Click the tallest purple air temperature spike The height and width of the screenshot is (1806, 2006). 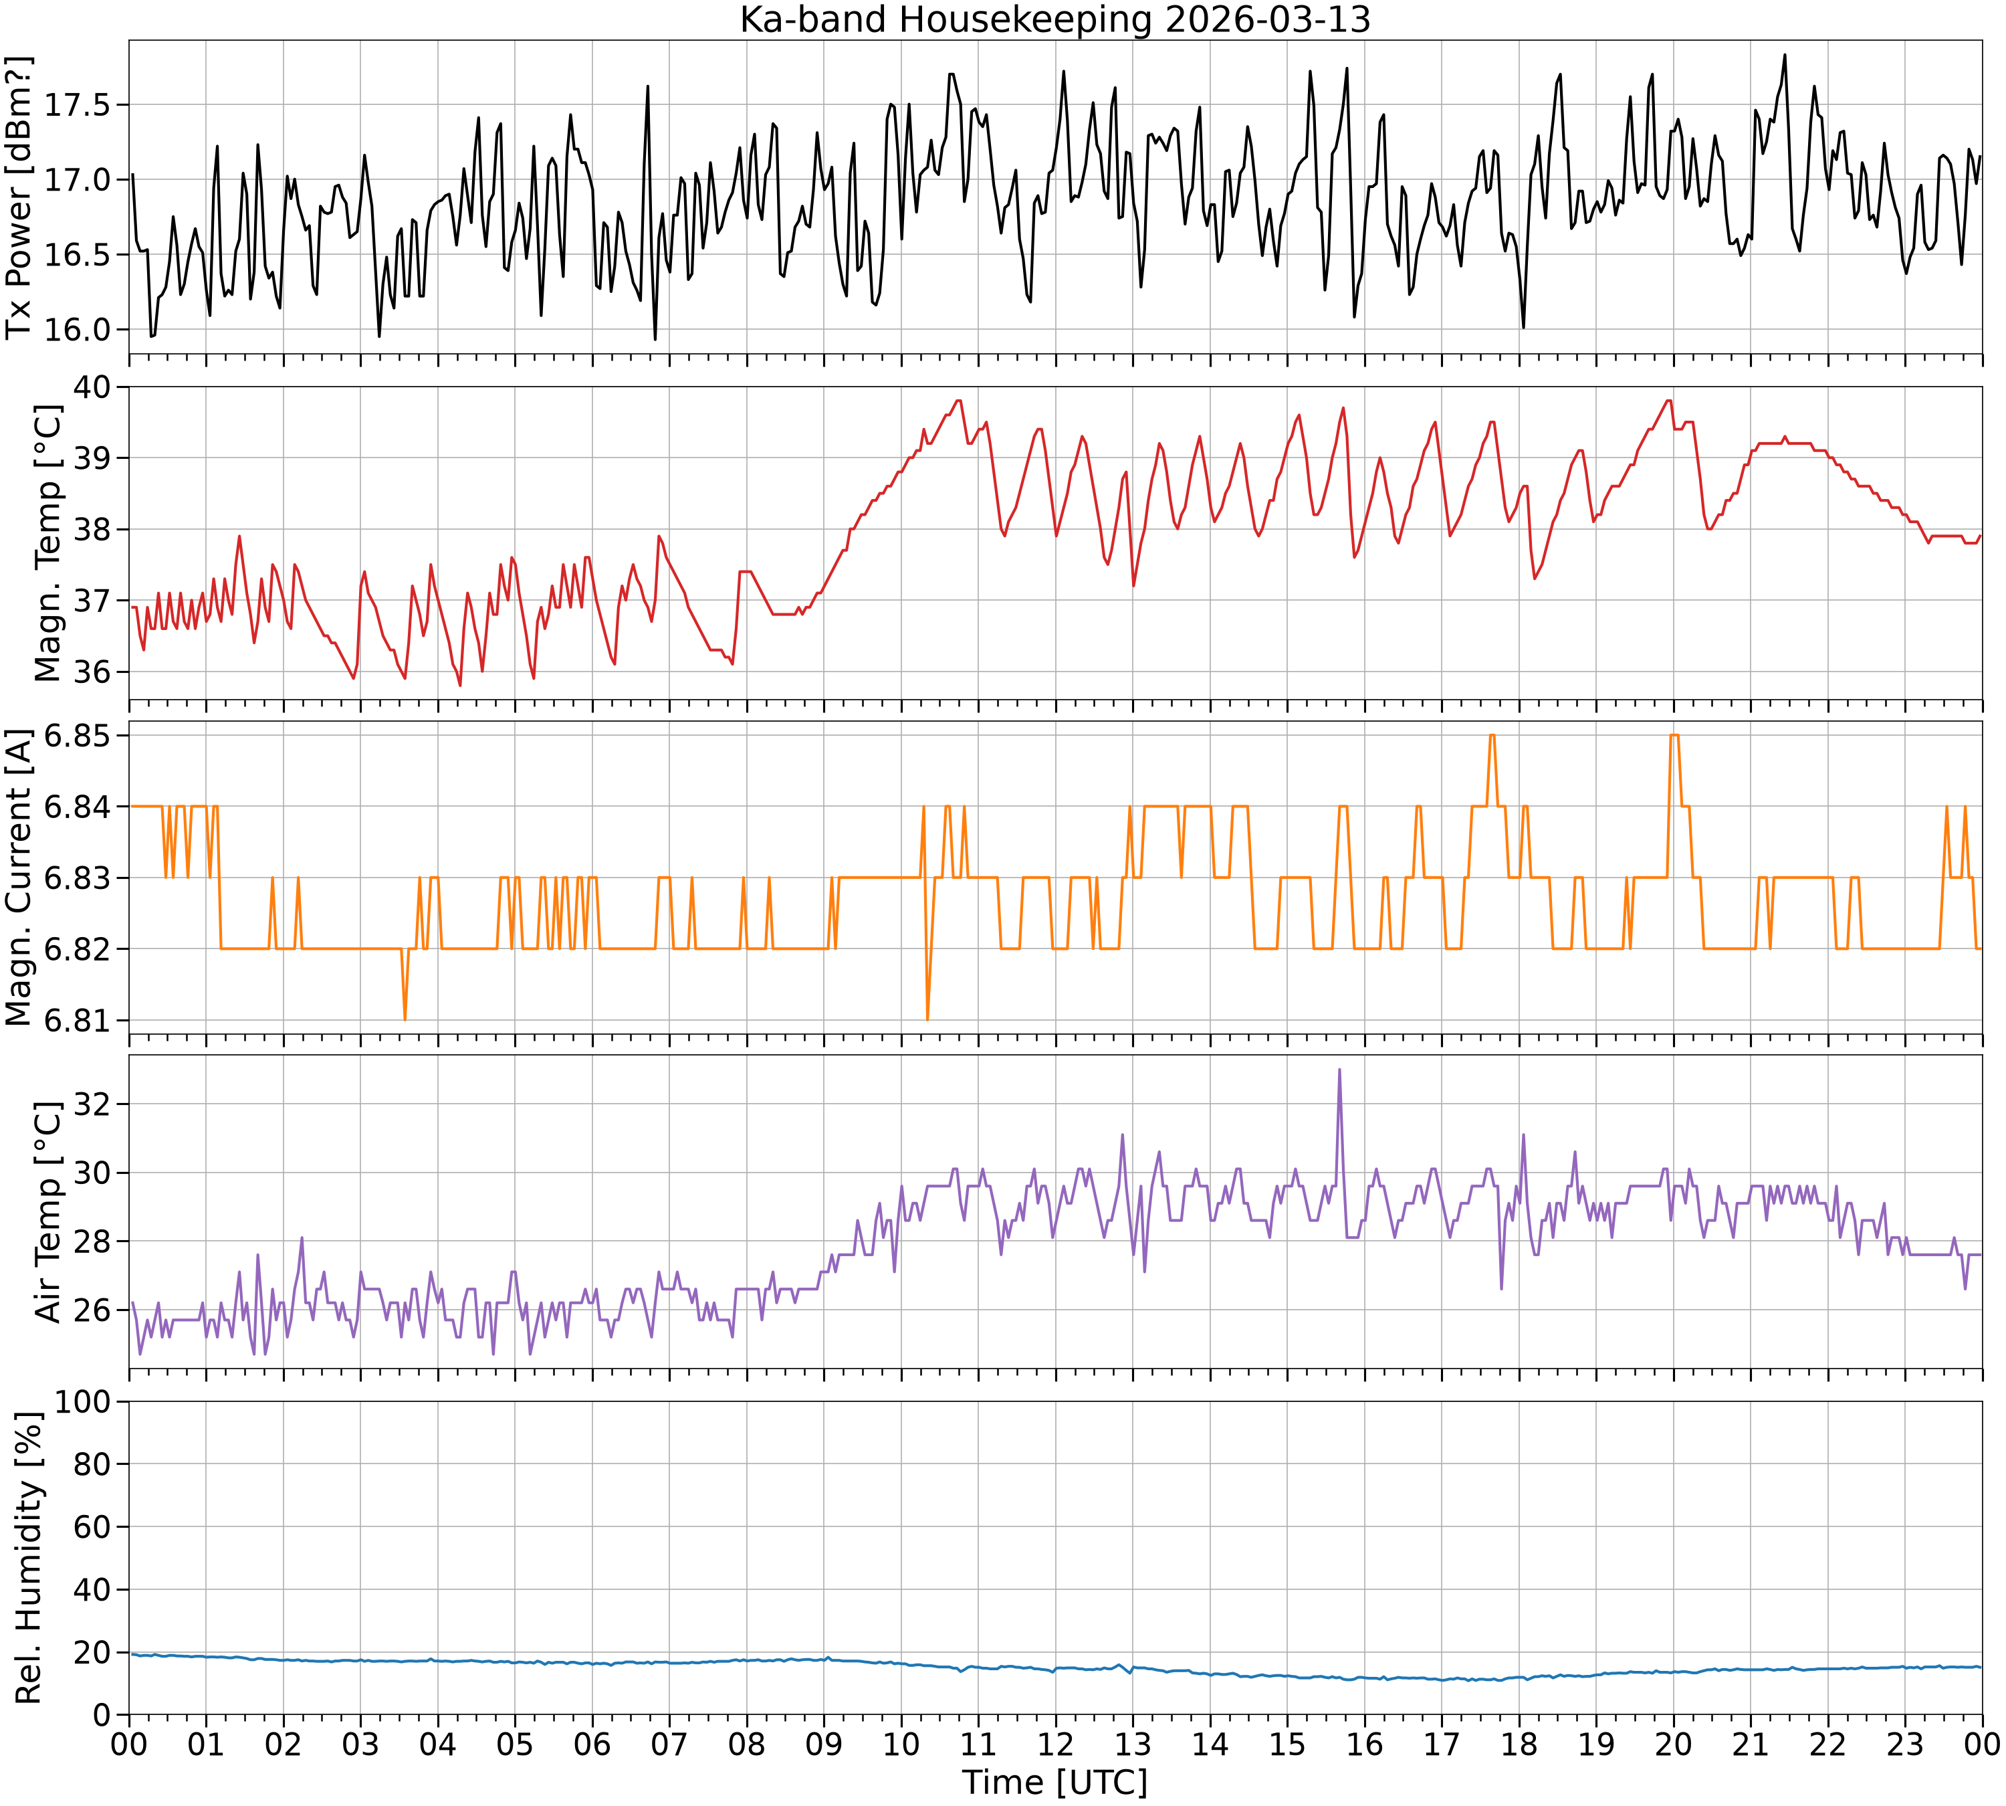(x=1339, y=1071)
